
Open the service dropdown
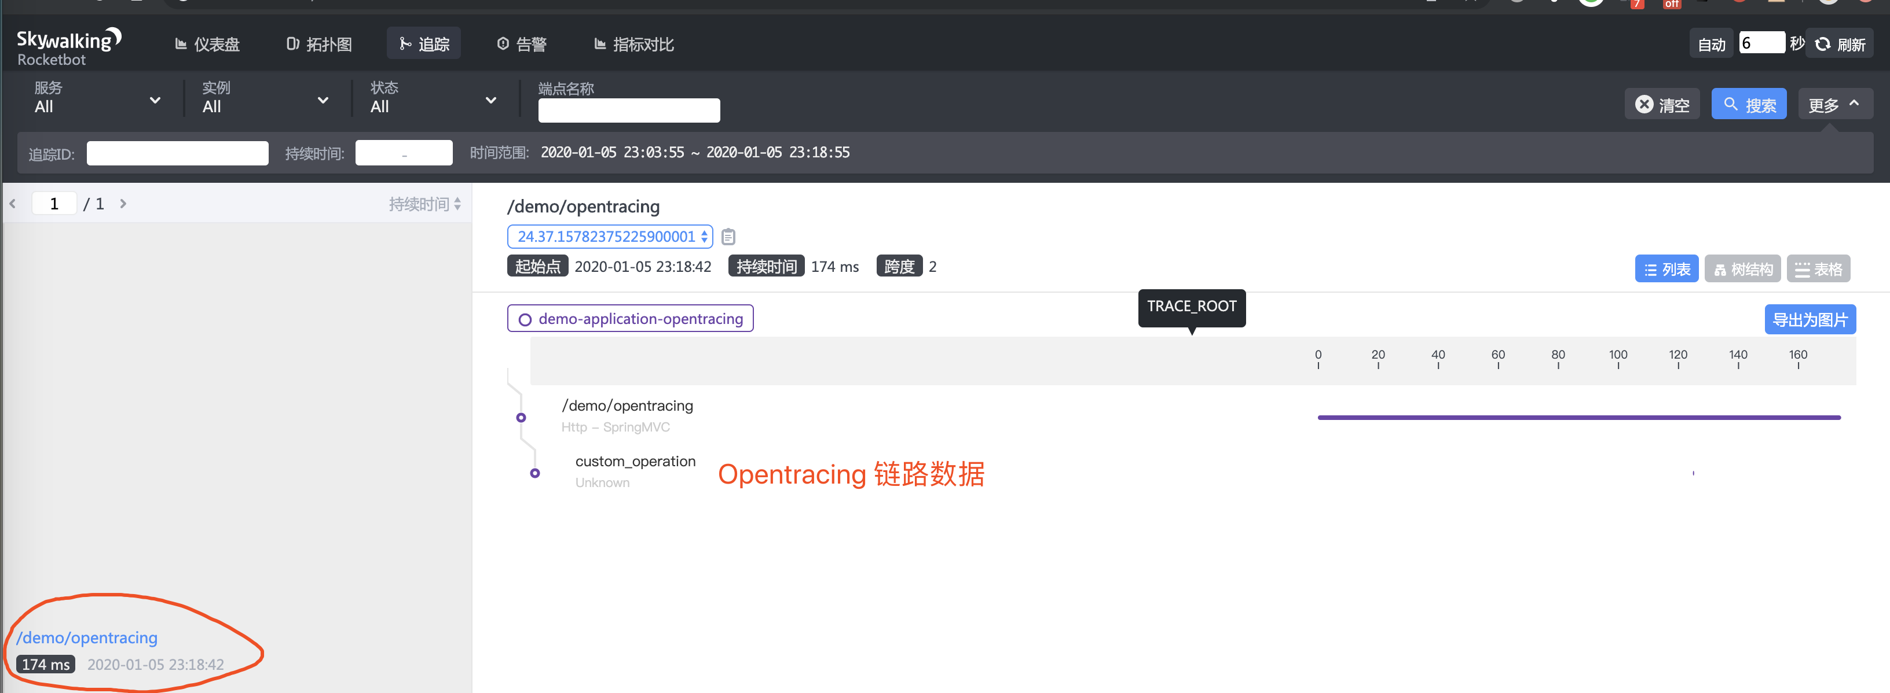pos(97,99)
